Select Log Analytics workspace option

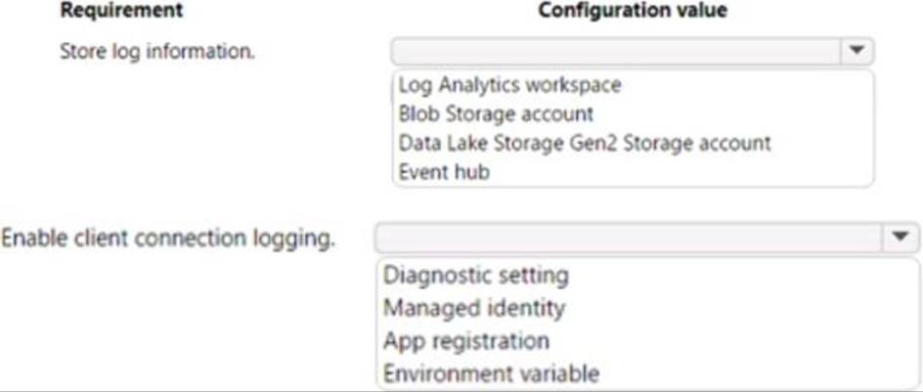[x=508, y=85]
